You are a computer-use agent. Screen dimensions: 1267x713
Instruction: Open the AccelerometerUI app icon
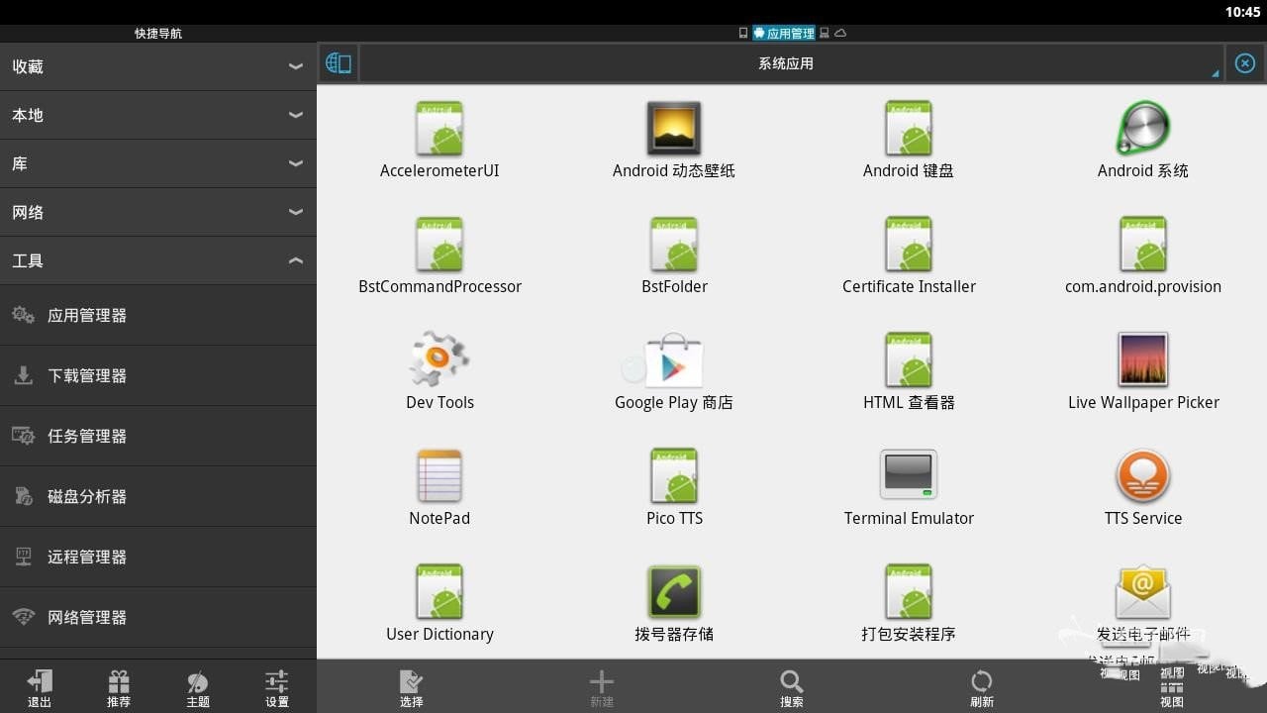click(439, 129)
